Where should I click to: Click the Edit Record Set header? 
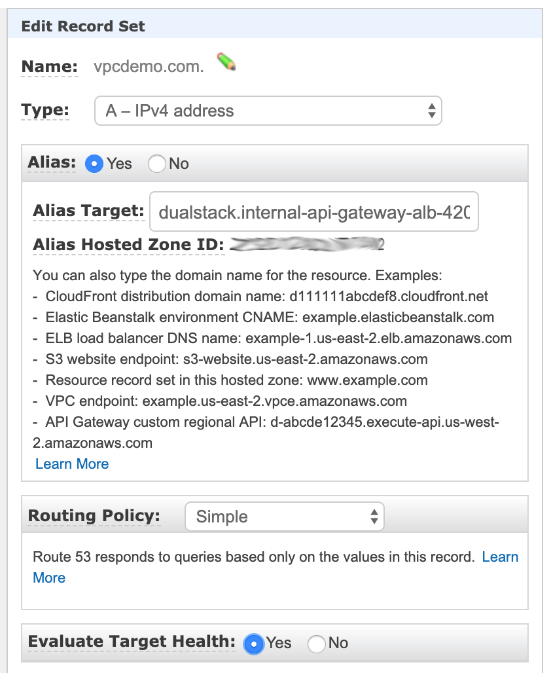pos(83,26)
